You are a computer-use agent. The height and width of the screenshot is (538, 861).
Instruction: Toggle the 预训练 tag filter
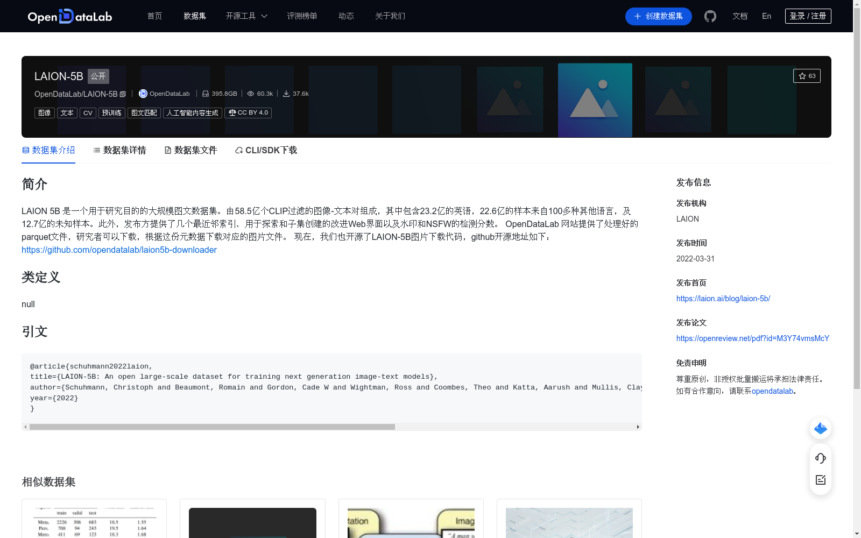112,113
